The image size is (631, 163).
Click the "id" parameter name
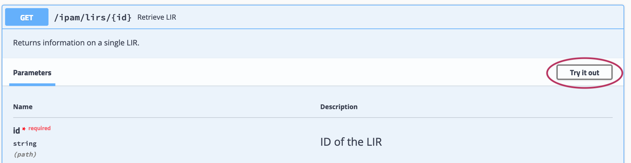[16, 131]
